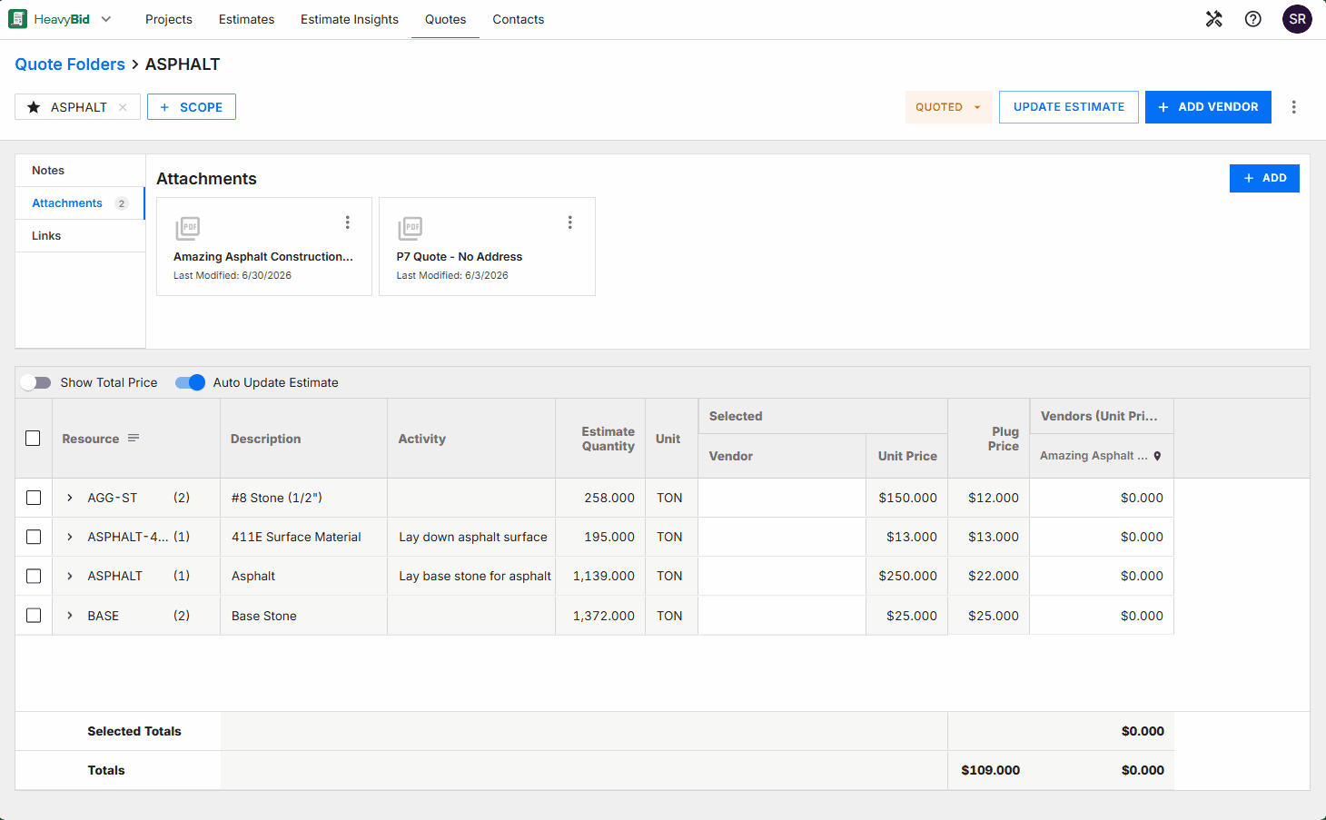Click the + SCOPE button
1326x820 pixels.
pyautogui.click(x=192, y=107)
